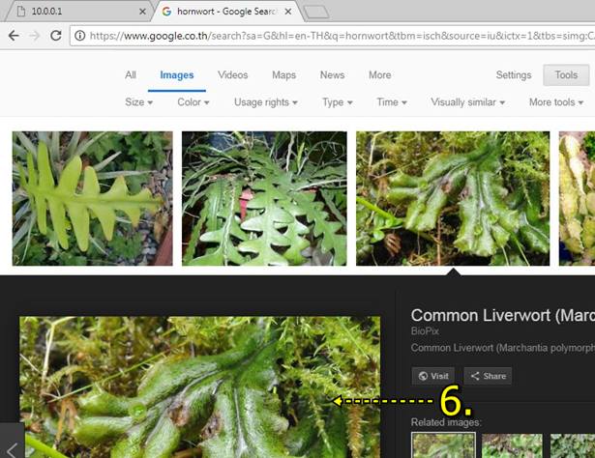Image resolution: width=595 pixels, height=458 pixels.
Task: Click the large liverwort preview image
Action: pos(199,387)
